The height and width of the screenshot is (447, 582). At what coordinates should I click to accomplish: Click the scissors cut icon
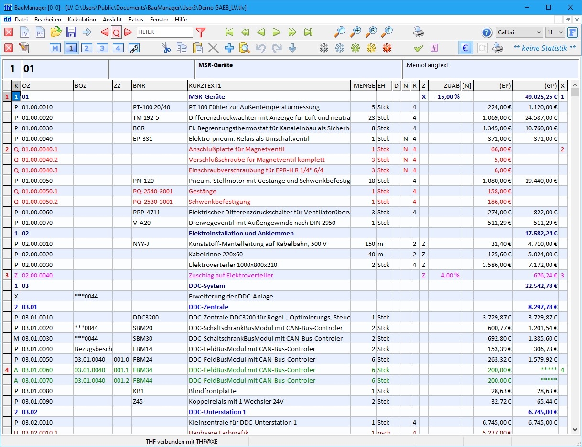(166, 48)
